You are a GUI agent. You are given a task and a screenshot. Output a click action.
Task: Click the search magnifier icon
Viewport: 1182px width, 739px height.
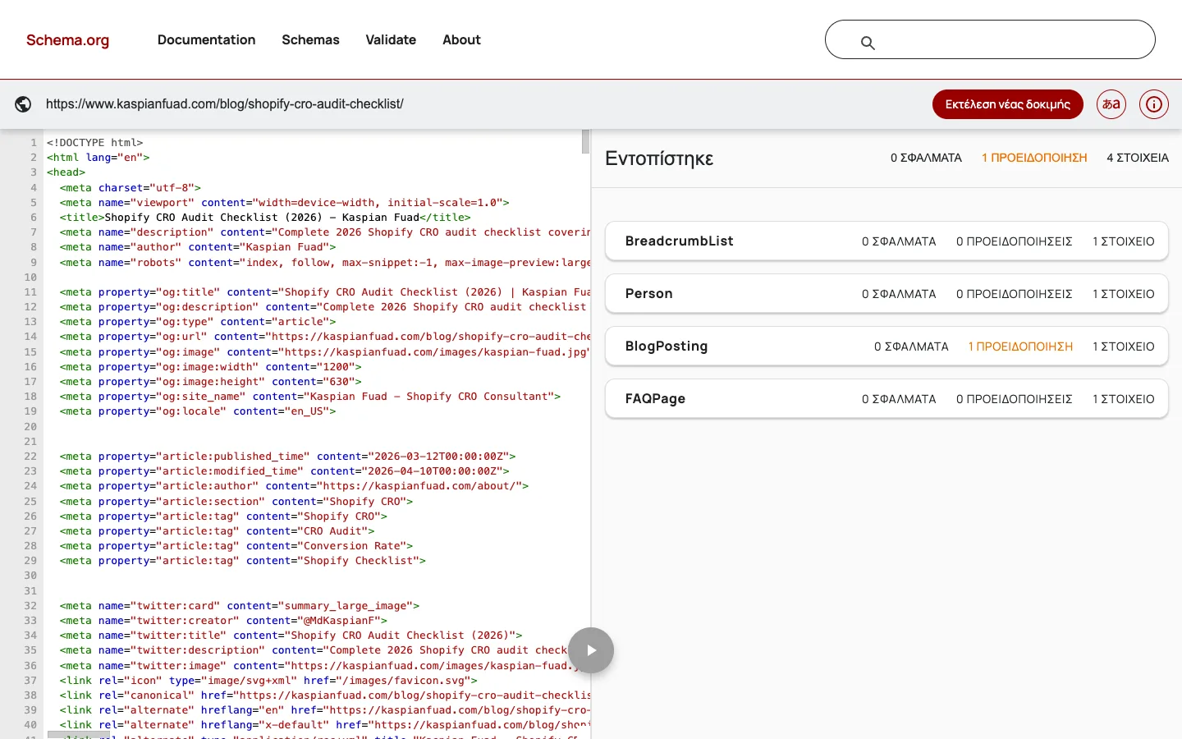point(868,43)
